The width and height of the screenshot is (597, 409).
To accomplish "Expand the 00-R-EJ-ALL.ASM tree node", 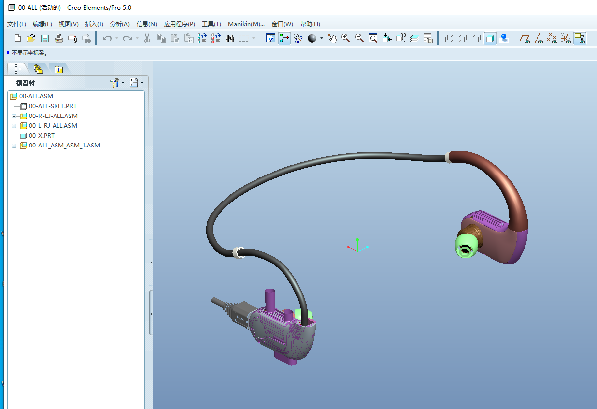I will point(14,117).
